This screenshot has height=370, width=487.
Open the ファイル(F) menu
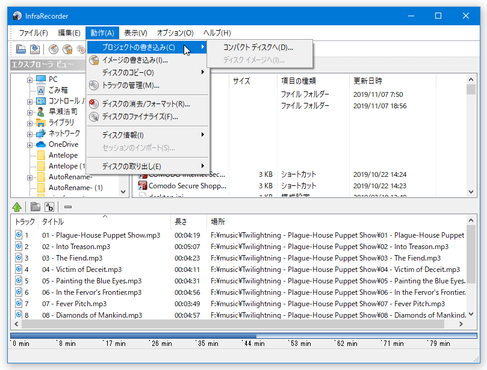pyautogui.click(x=33, y=32)
